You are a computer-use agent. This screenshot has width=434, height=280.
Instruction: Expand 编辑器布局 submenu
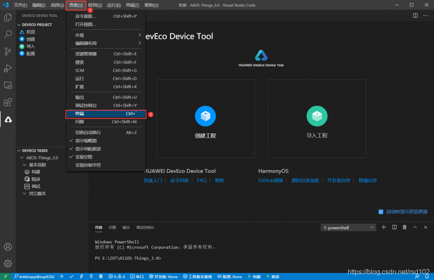click(x=106, y=43)
